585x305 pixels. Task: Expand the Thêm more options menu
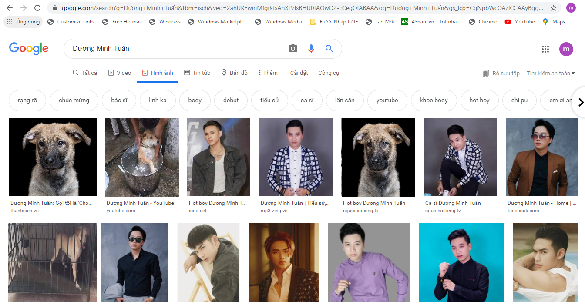pos(268,73)
